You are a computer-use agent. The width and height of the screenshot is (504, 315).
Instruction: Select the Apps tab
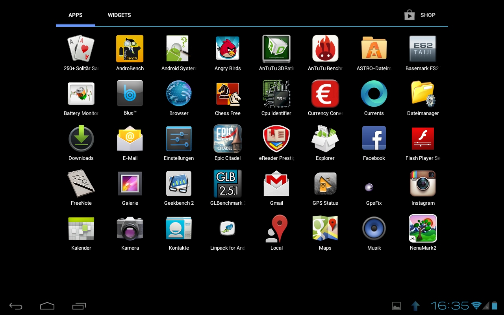[x=76, y=15]
